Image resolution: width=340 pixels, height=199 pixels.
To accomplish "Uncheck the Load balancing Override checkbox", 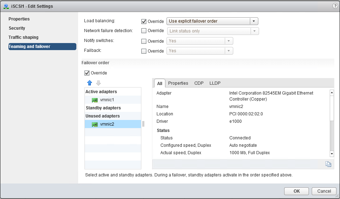I will coord(144,21).
